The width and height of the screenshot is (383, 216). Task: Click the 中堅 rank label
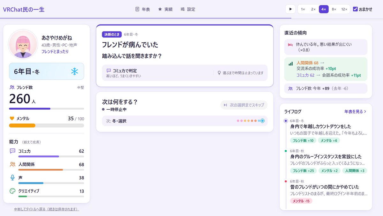[x=80, y=87]
